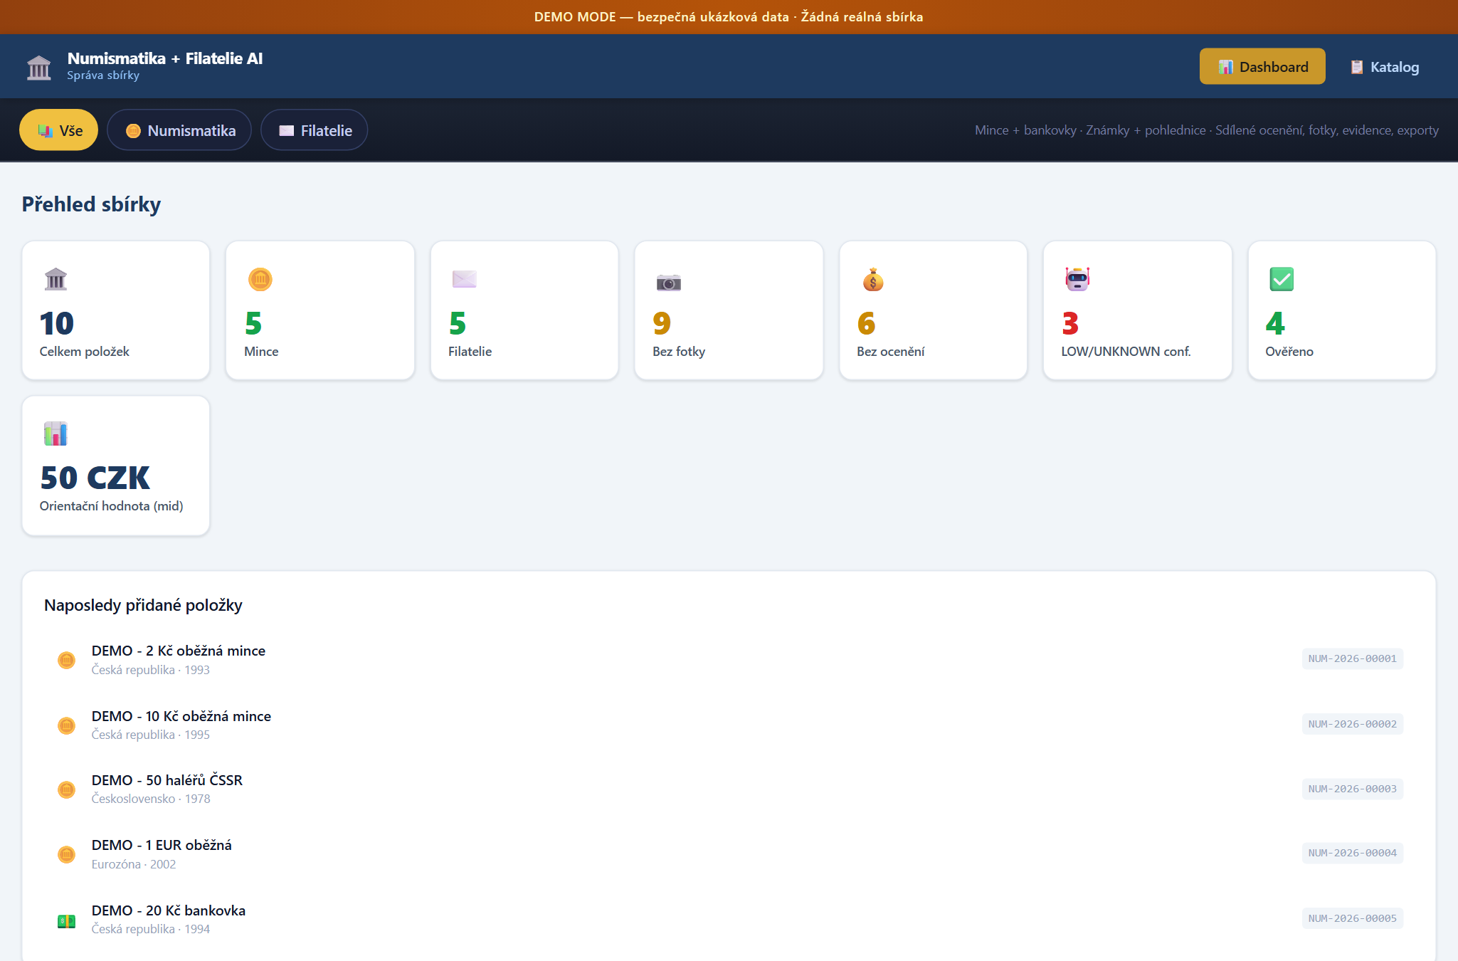The image size is (1458, 961).
Task: Click the bar chart icon on Orientační hodnota card
Action: click(x=56, y=434)
